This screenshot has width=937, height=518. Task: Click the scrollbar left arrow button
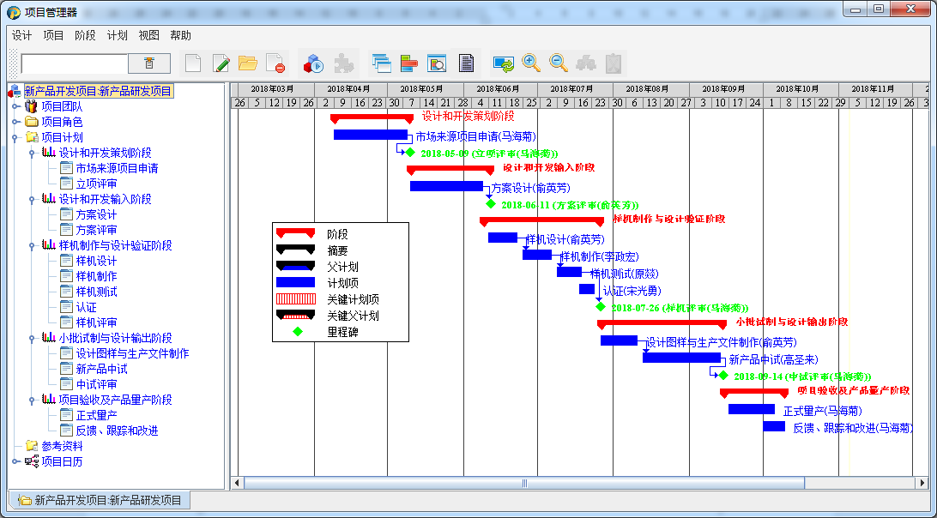(237, 483)
